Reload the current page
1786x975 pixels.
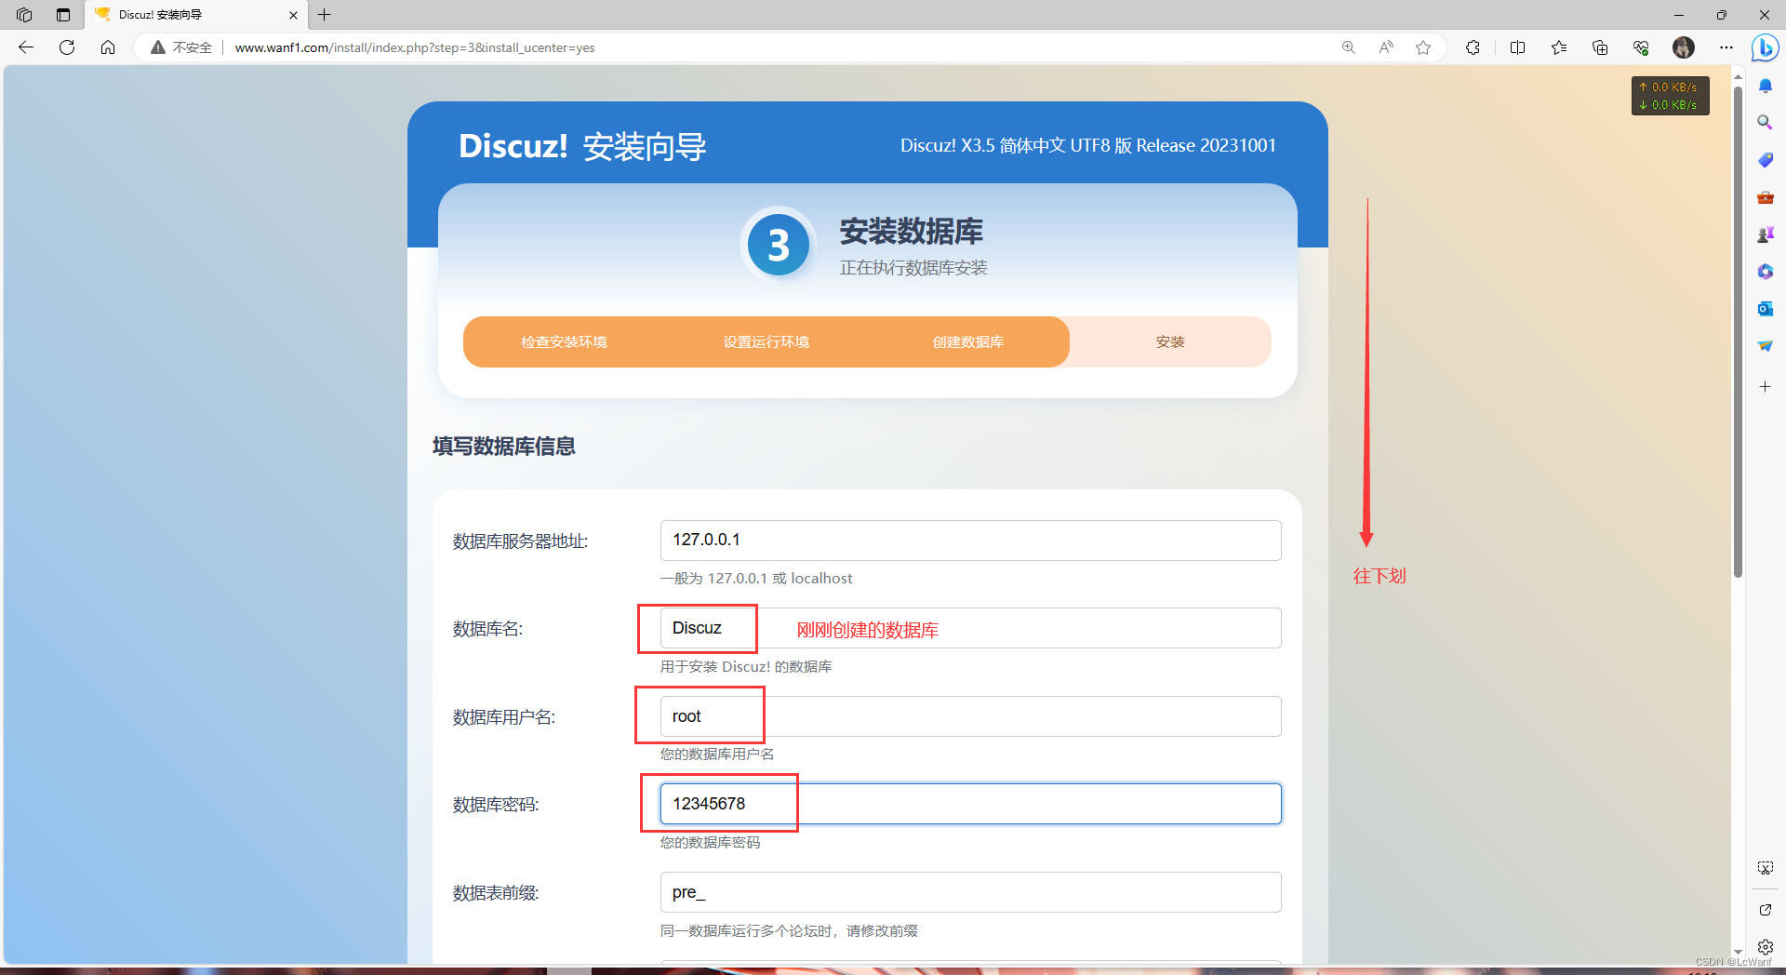(67, 47)
